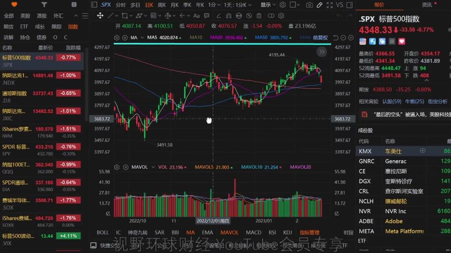The height and width of the screenshot is (253, 451).
Task: Select 标普500波动 .VIX row
Action: pyautogui.click(x=42, y=239)
